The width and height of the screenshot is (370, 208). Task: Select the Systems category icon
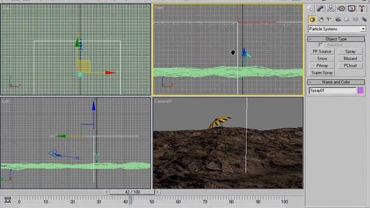364,20
